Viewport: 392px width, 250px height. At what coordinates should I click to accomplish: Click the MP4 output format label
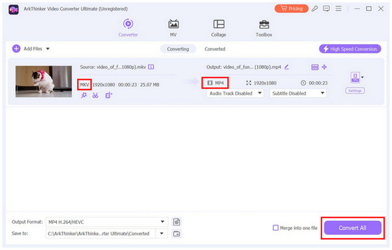point(219,83)
